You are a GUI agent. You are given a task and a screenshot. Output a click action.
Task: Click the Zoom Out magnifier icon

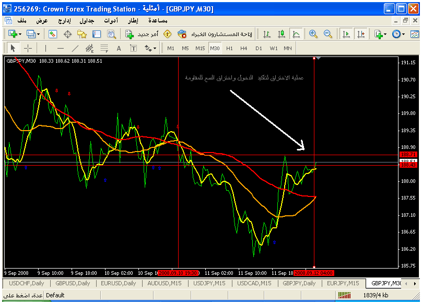point(328,34)
